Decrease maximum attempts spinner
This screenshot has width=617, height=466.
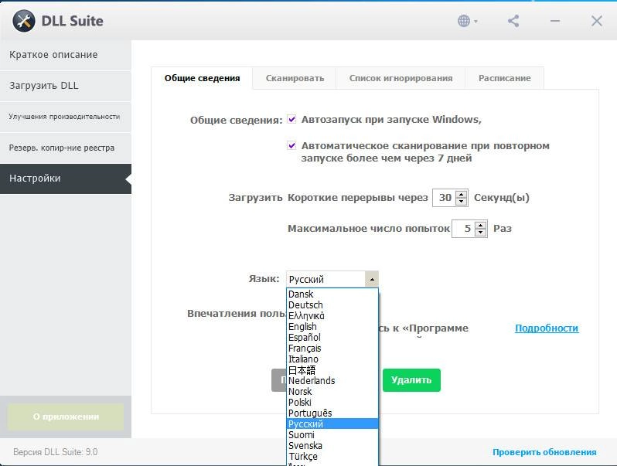point(480,233)
